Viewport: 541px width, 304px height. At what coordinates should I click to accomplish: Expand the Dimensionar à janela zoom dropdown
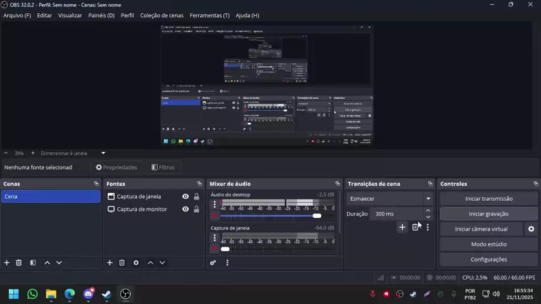103,153
